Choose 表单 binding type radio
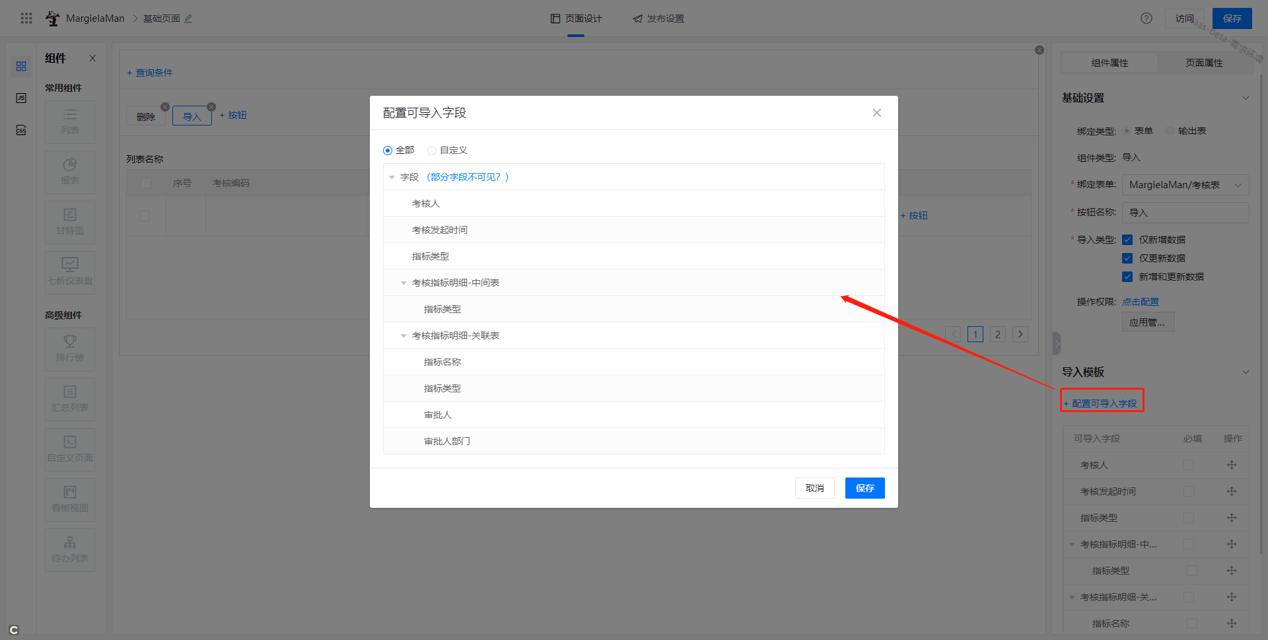Image resolution: width=1268 pixels, height=640 pixels. [x=1127, y=131]
